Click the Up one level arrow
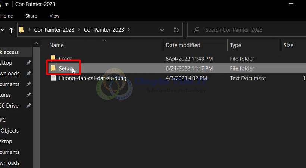This screenshot has width=306, height=168. [11, 30]
